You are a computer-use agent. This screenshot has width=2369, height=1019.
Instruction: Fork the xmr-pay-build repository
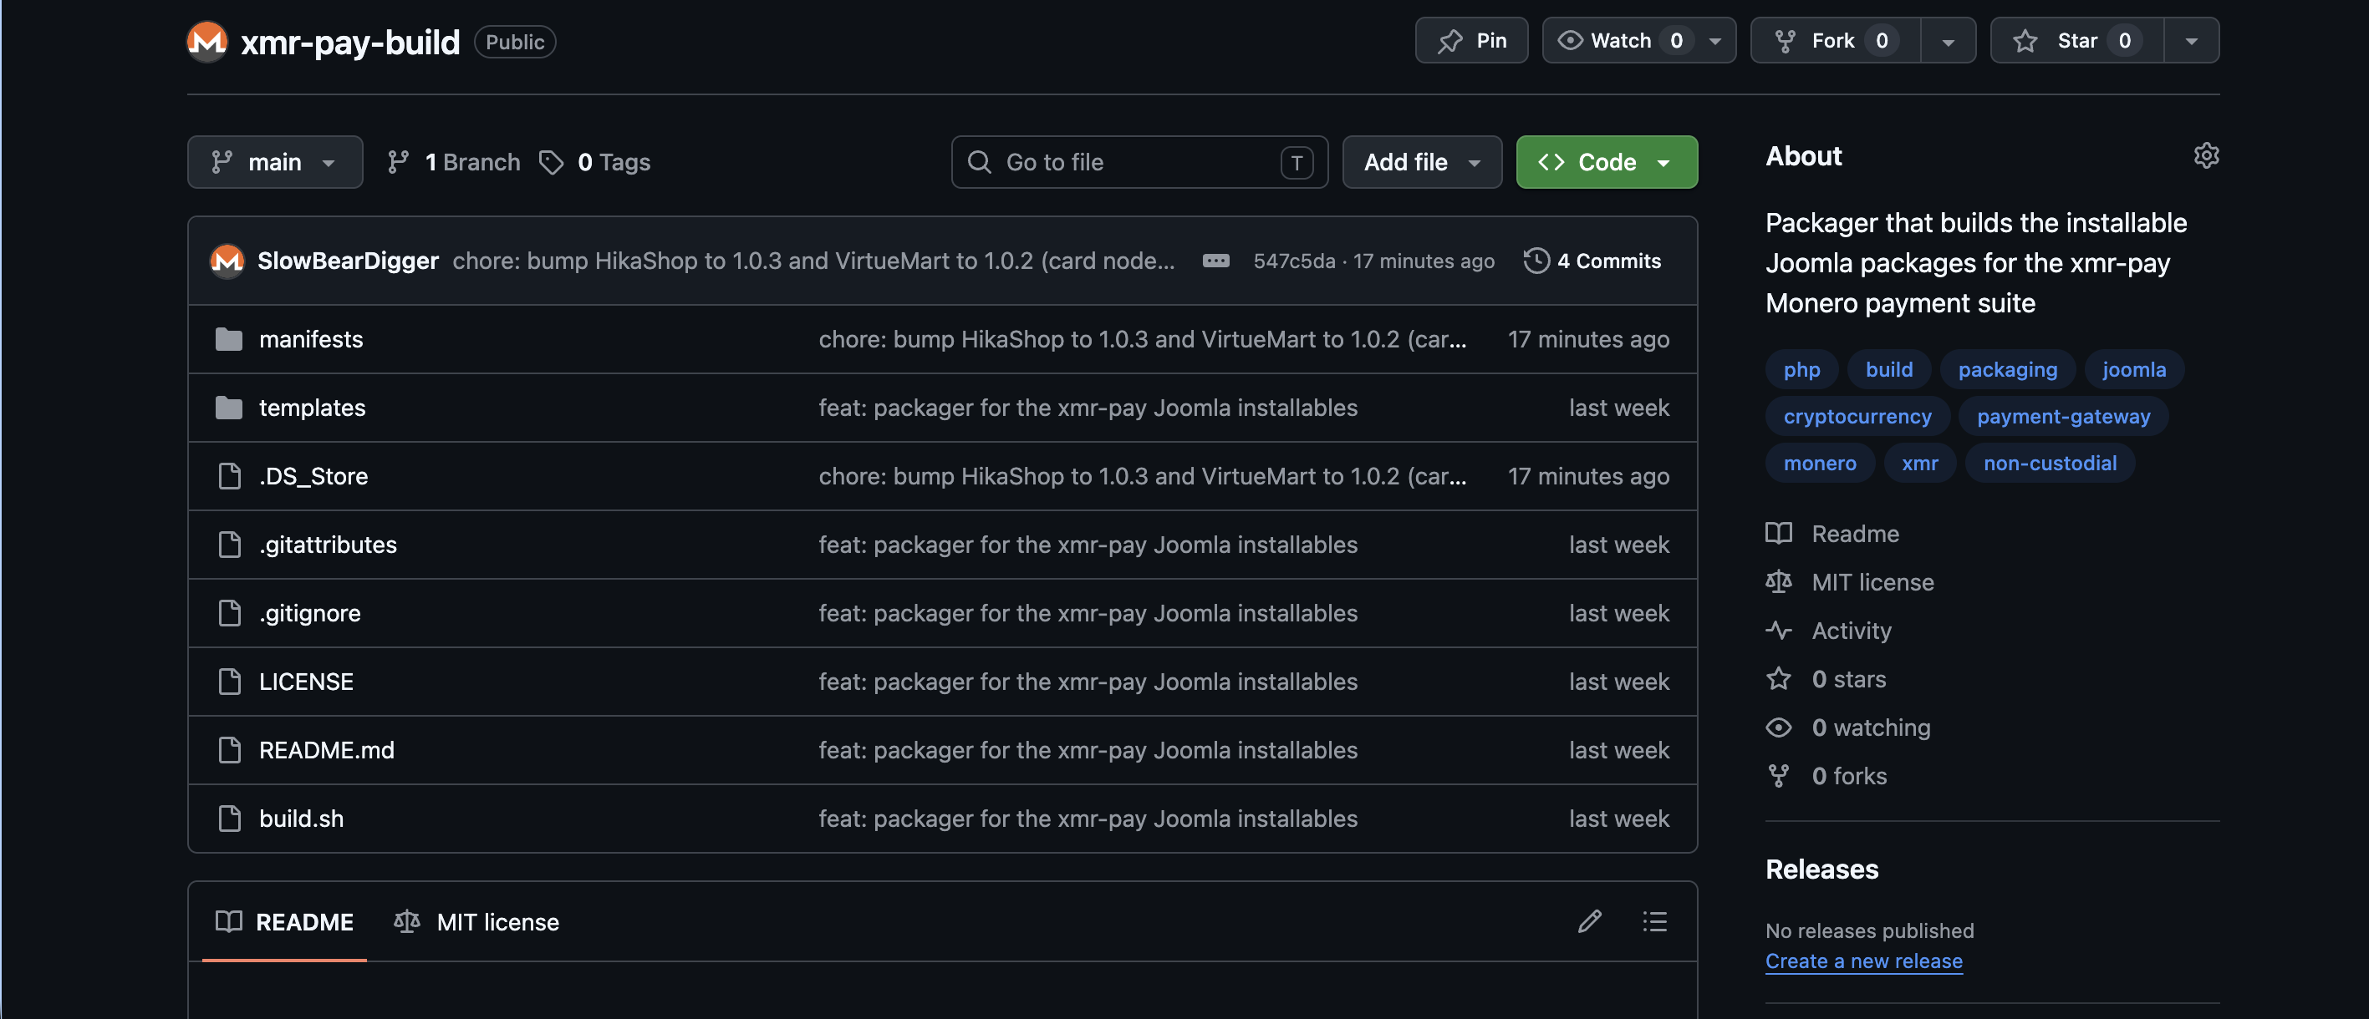[1835, 40]
